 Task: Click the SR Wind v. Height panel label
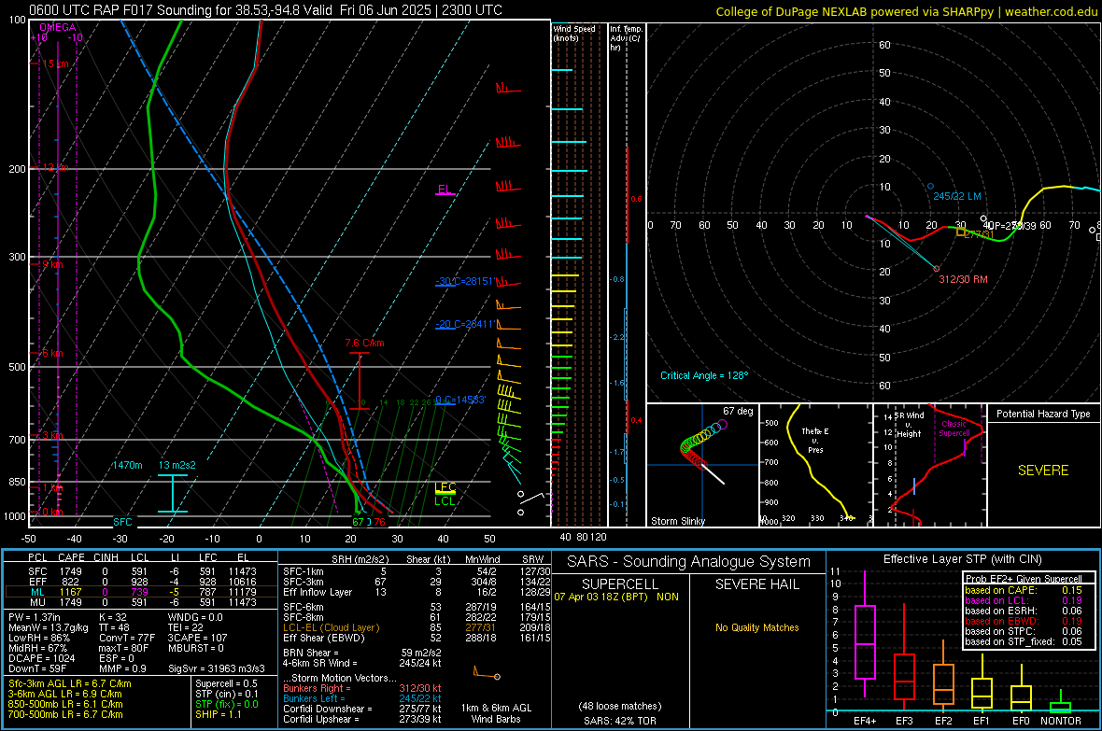(909, 425)
